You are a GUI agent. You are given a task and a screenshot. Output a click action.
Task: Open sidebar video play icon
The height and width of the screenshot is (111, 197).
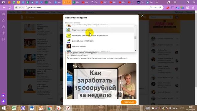tap(3, 33)
